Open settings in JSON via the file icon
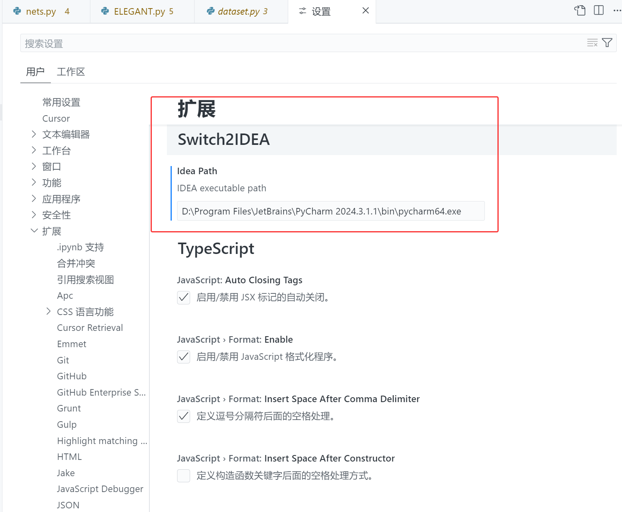 579,10
